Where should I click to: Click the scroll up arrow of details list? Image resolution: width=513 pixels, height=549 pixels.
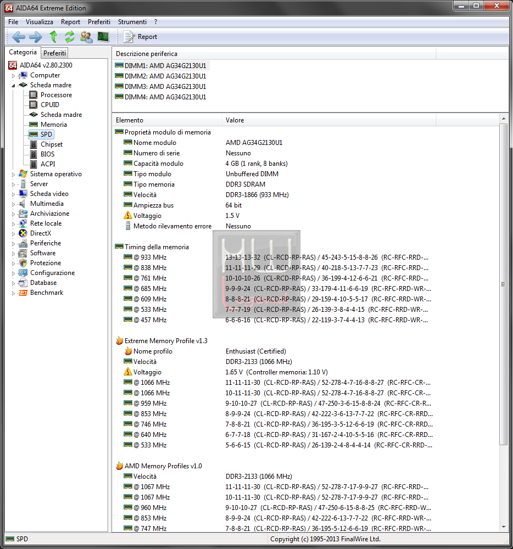click(504, 119)
